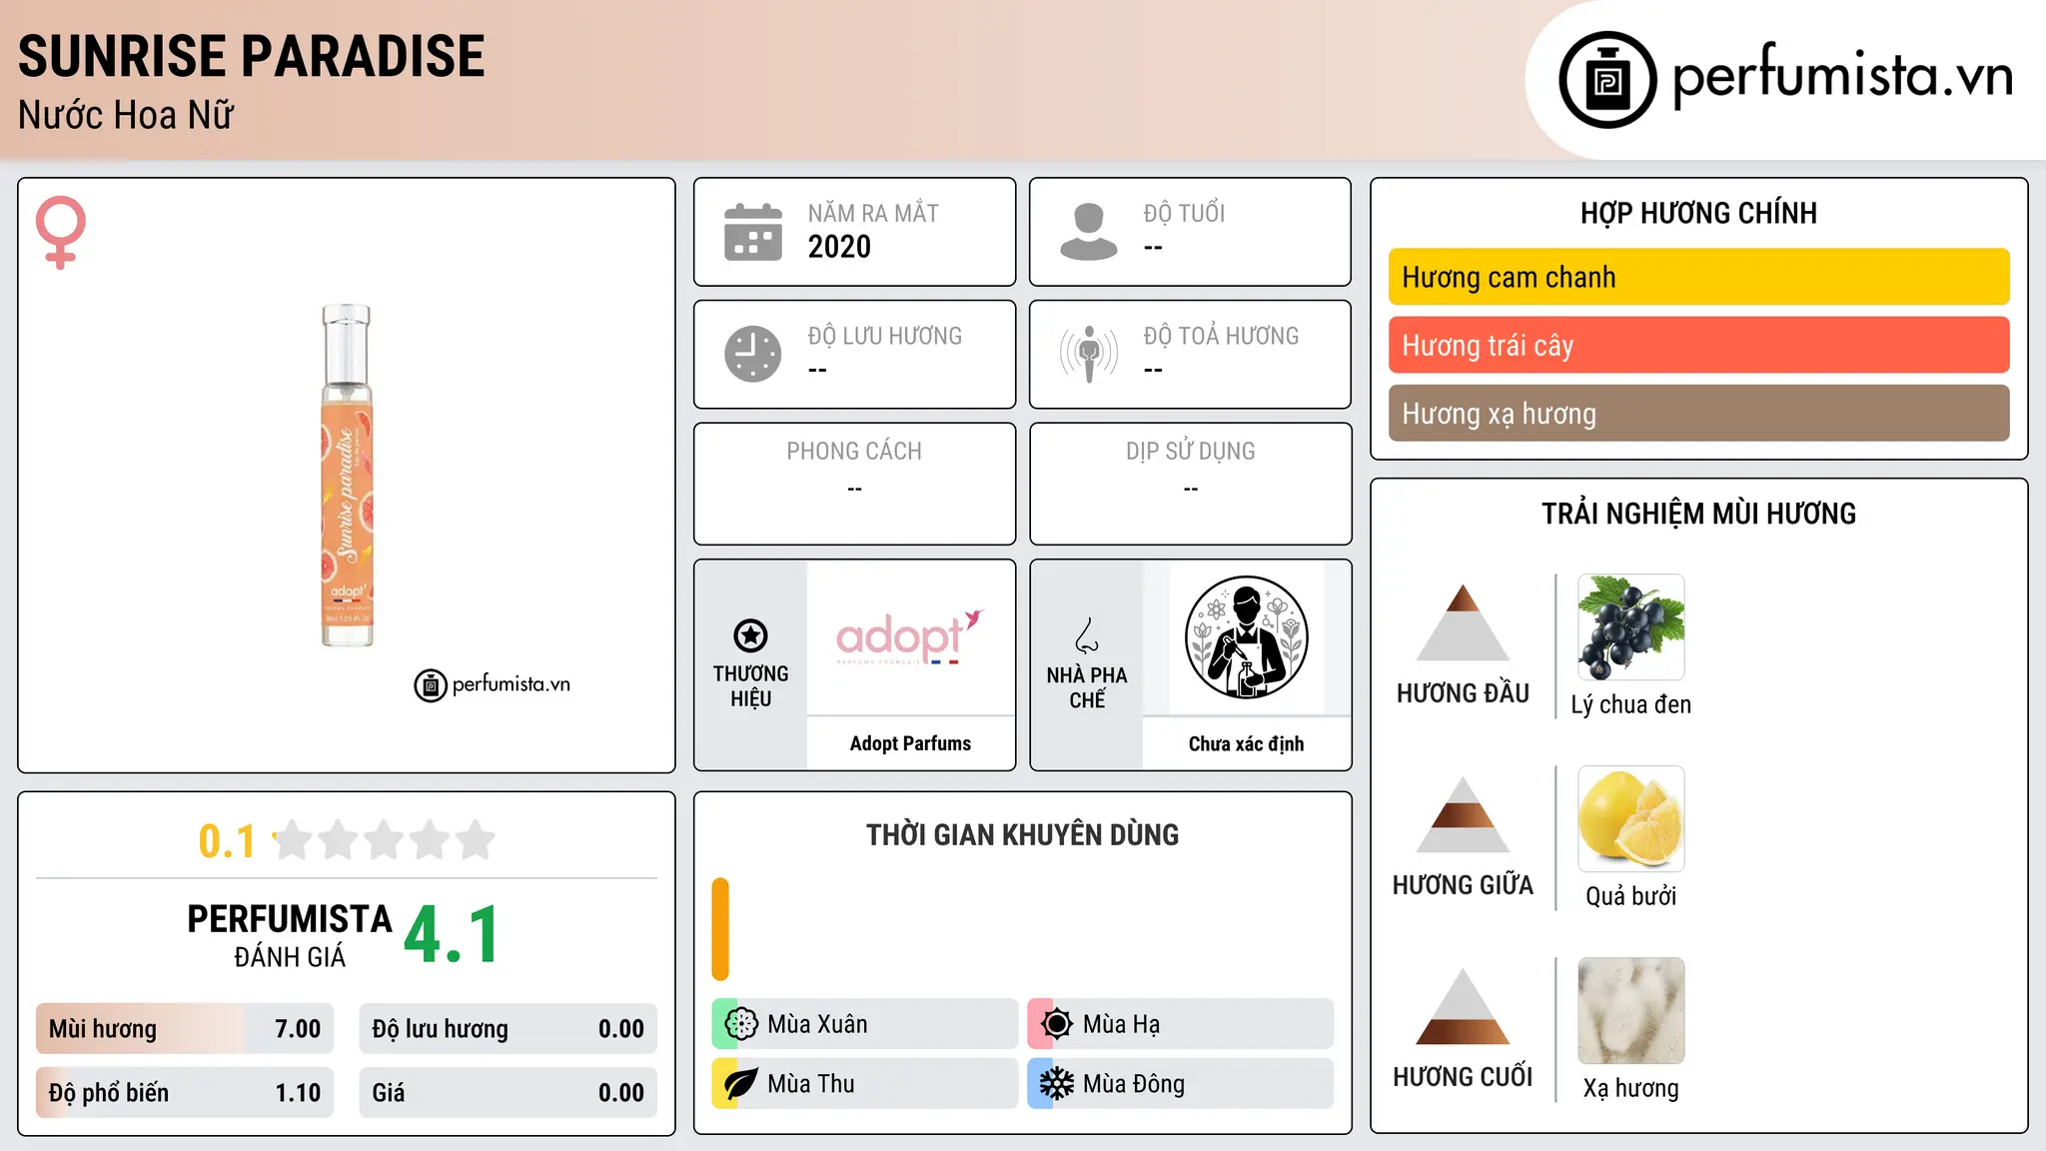Select the Mùa Thu season button
2046x1151 pixels.
coord(865,1084)
